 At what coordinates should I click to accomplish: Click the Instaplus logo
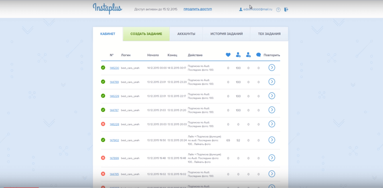pos(107,9)
